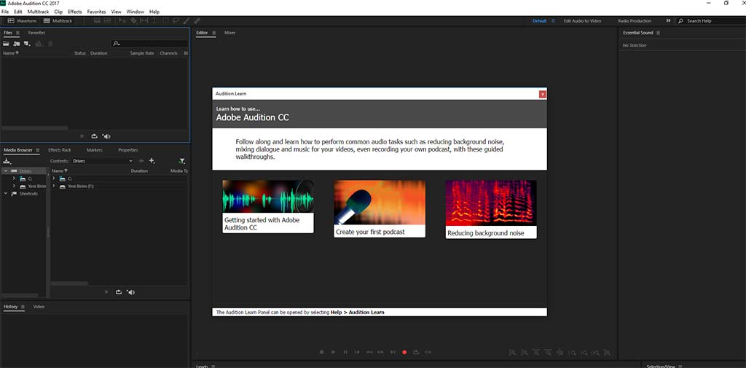
Task: Open the Files panel menu icon
Action: tap(17, 33)
